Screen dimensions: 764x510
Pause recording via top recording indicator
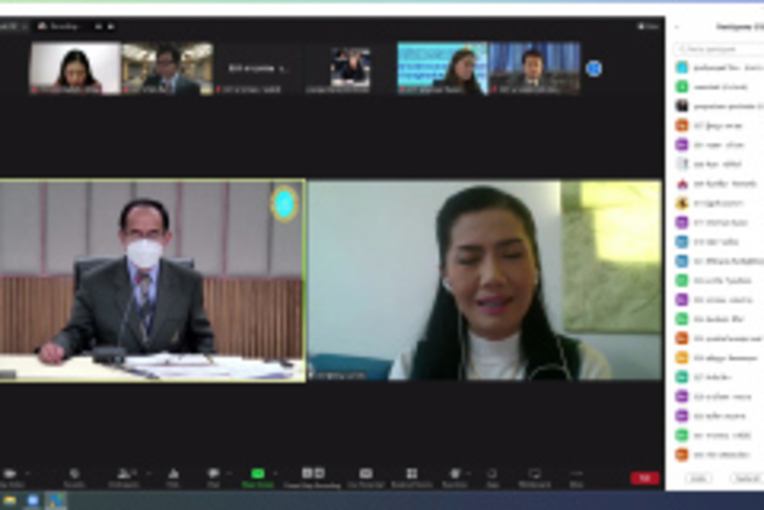[99, 26]
